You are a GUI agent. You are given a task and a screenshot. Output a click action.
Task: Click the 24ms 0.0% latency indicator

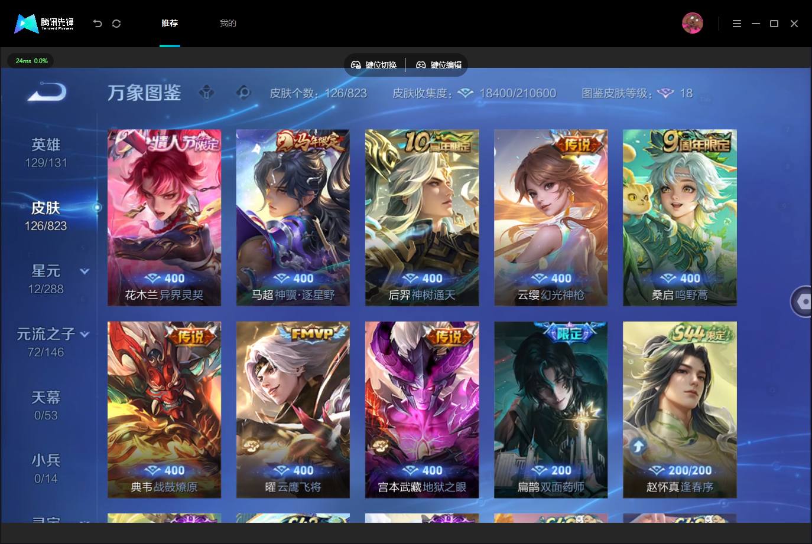(x=31, y=61)
